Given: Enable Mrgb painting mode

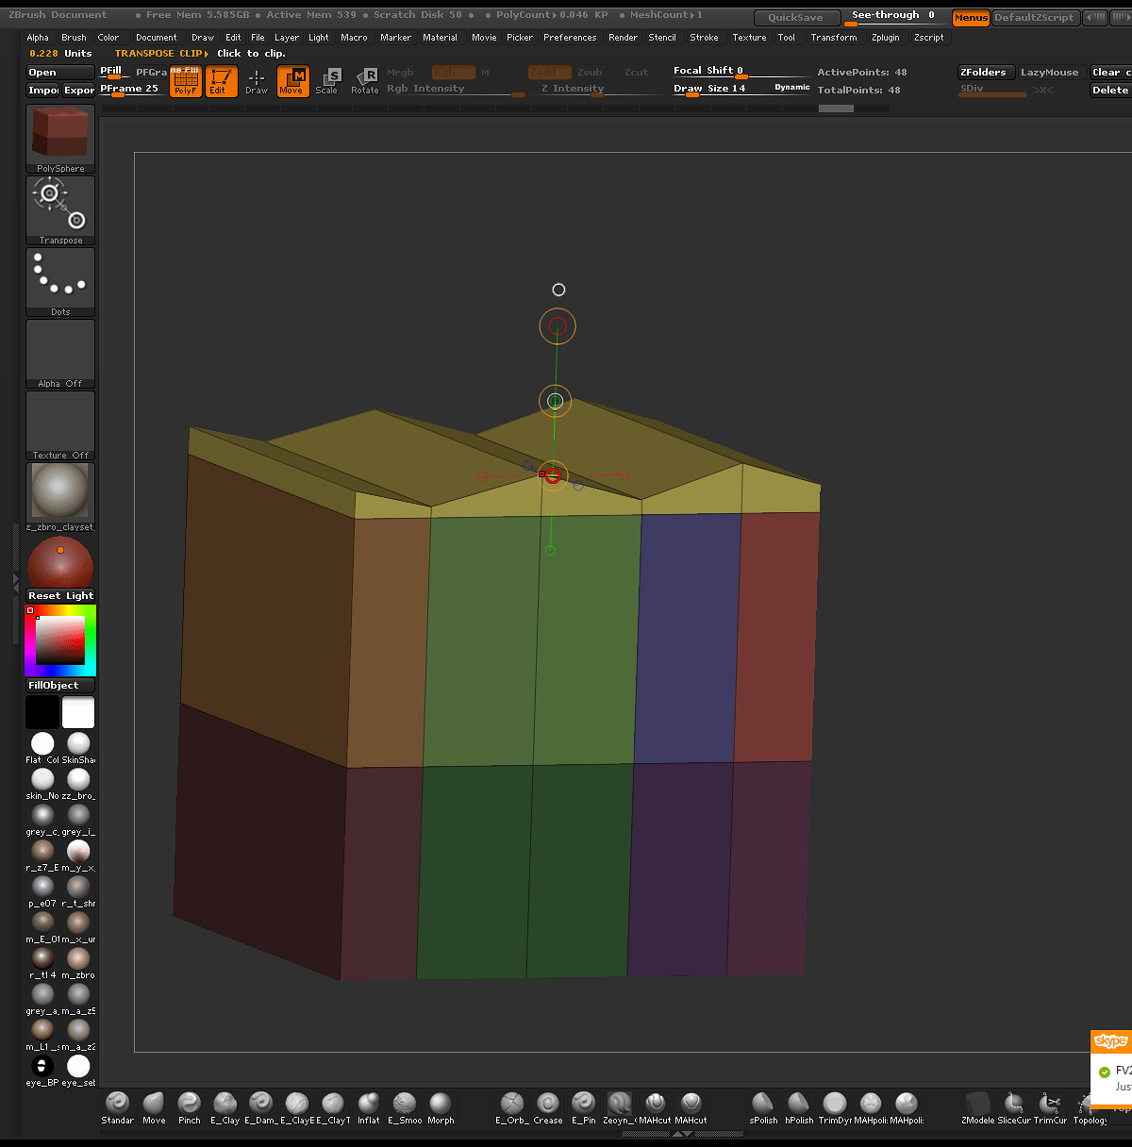Looking at the screenshot, I should [400, 73].
